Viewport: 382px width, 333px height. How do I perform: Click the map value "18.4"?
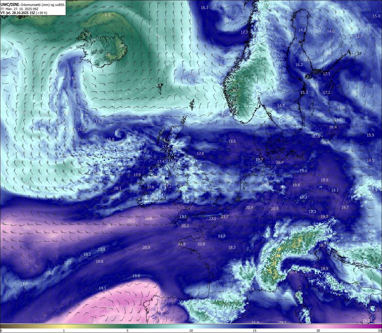(333, 127)
